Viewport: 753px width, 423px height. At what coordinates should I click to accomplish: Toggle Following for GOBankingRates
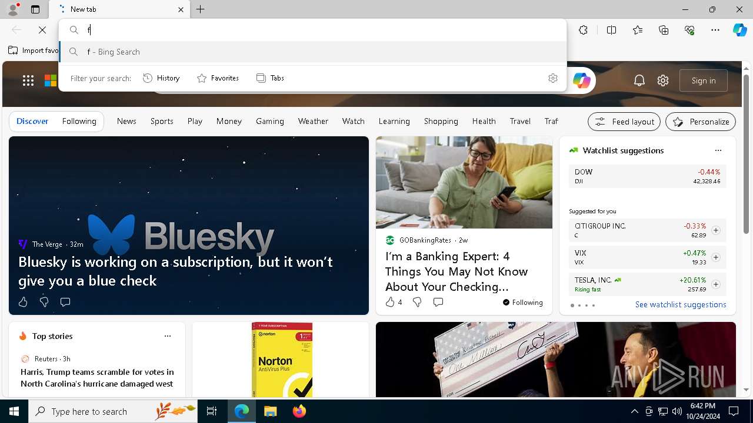click(523, 303)
